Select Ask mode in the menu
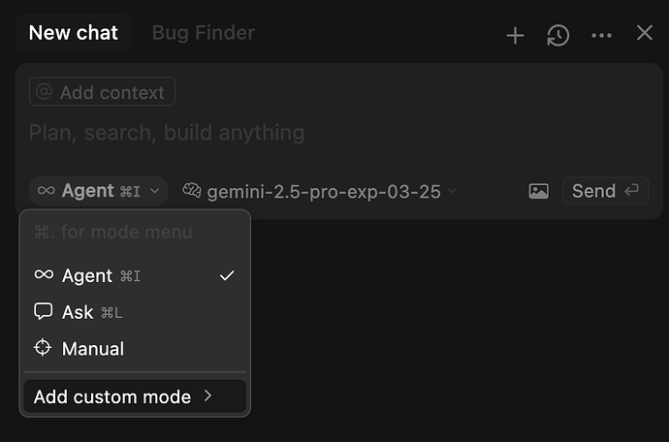 coord(135,312)
